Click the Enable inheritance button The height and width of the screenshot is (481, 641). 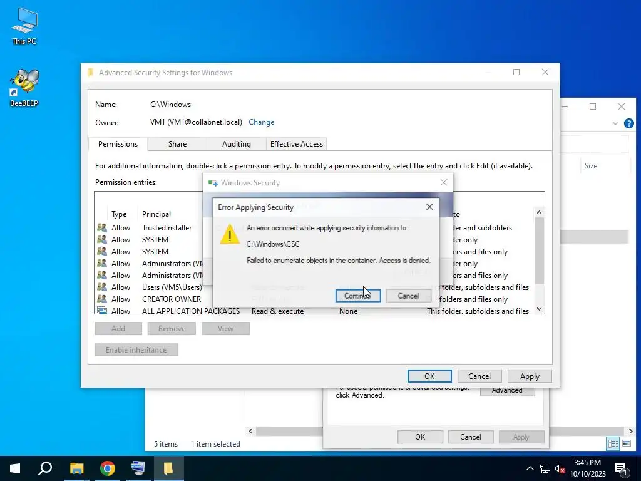136,349
